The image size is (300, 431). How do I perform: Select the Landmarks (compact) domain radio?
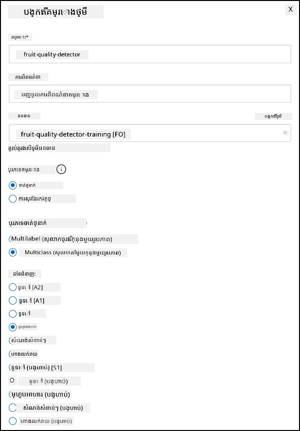click(x=13, y=408)
